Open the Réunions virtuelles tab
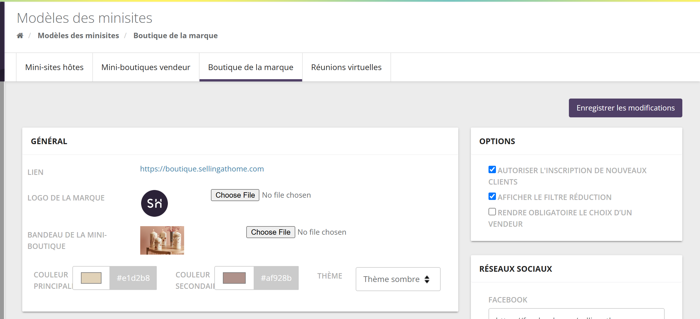This screenshot has height=319, width=700. [346, 67]
